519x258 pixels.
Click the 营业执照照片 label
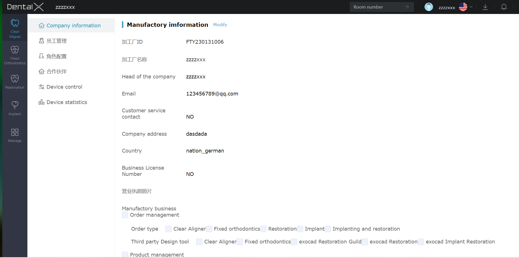click(137, 191)
